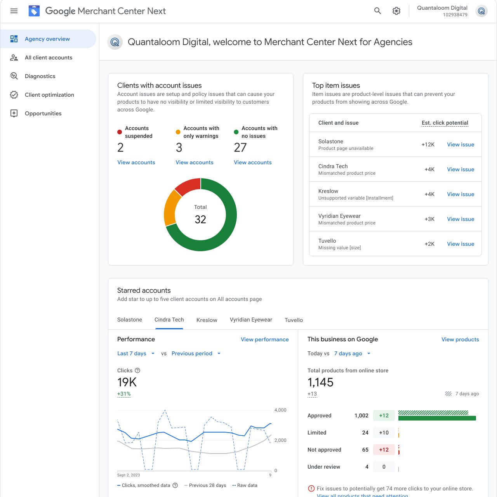Click the Quantaloom account avatar icon

tap(481, 11)
